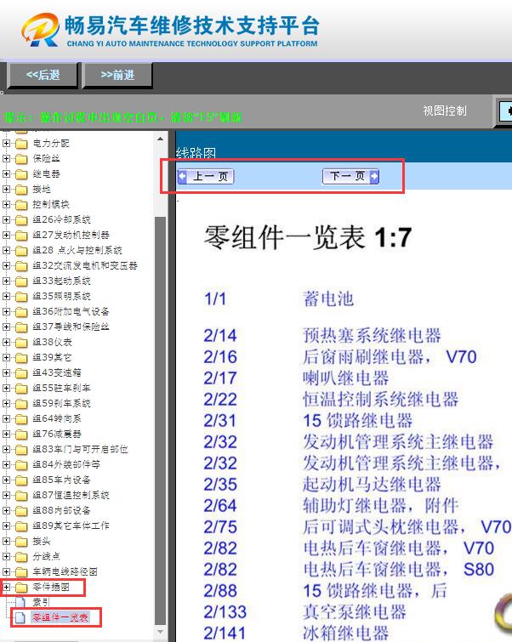Click the 零组件一览表 document icon
The height and width of the screenshot is (642, 512).
pyautogui.click(x=21, y=617)
